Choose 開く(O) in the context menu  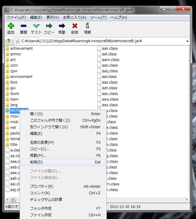coord(63,114)
